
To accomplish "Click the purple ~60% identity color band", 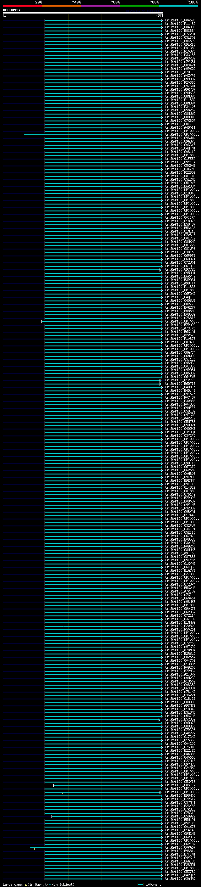I will [100, 6].
